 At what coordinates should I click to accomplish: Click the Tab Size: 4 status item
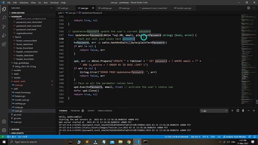(x=195, y=137)
